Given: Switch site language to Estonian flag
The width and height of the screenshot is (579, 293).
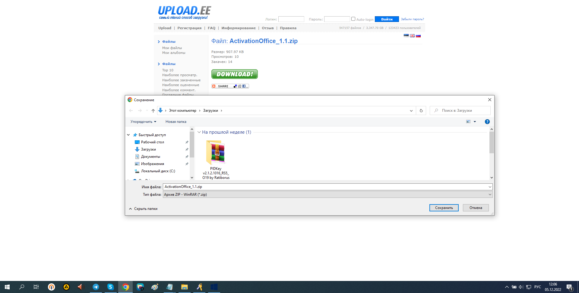Looking at the screenshot, I should tap(406, 36).
